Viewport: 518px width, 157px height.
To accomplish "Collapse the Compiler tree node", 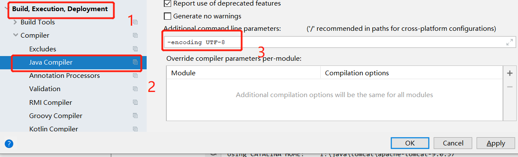I will pos(15,36).
